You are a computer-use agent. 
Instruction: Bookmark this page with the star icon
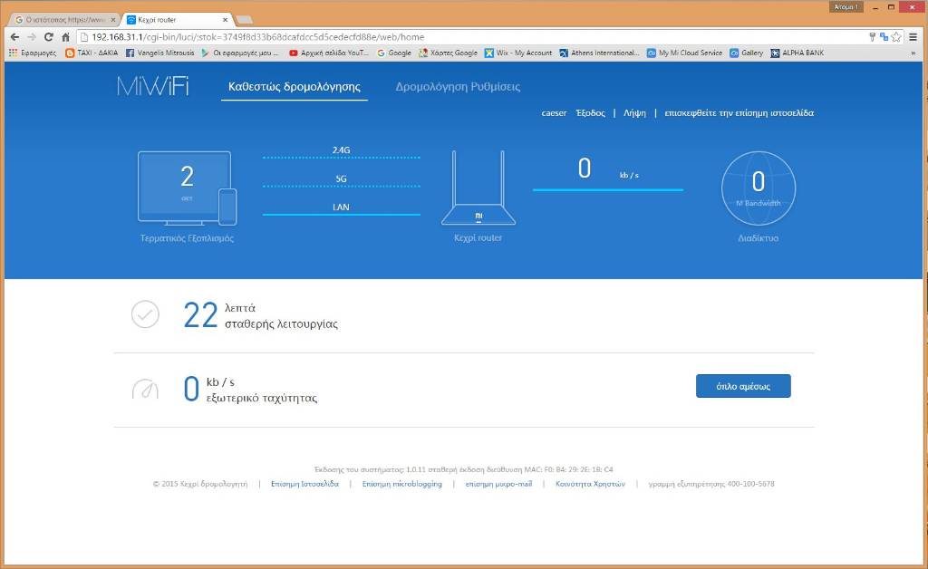coord(896,37)
